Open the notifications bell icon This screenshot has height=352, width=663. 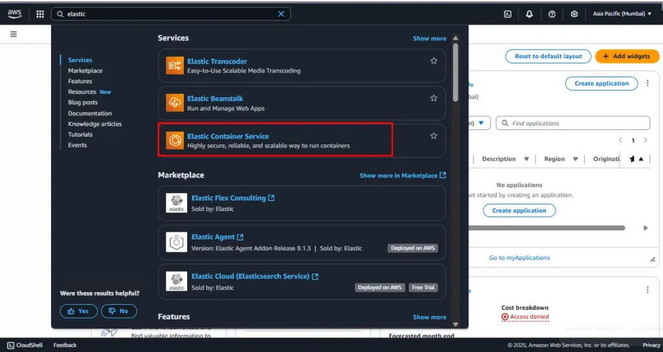pos(530,14)
